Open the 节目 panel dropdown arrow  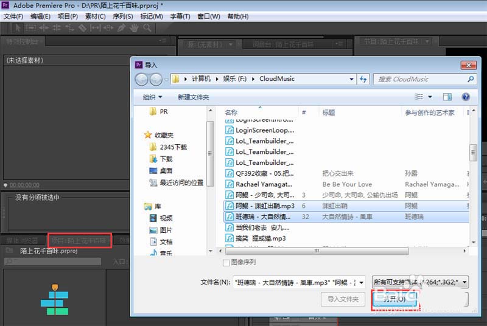point(427,41)
